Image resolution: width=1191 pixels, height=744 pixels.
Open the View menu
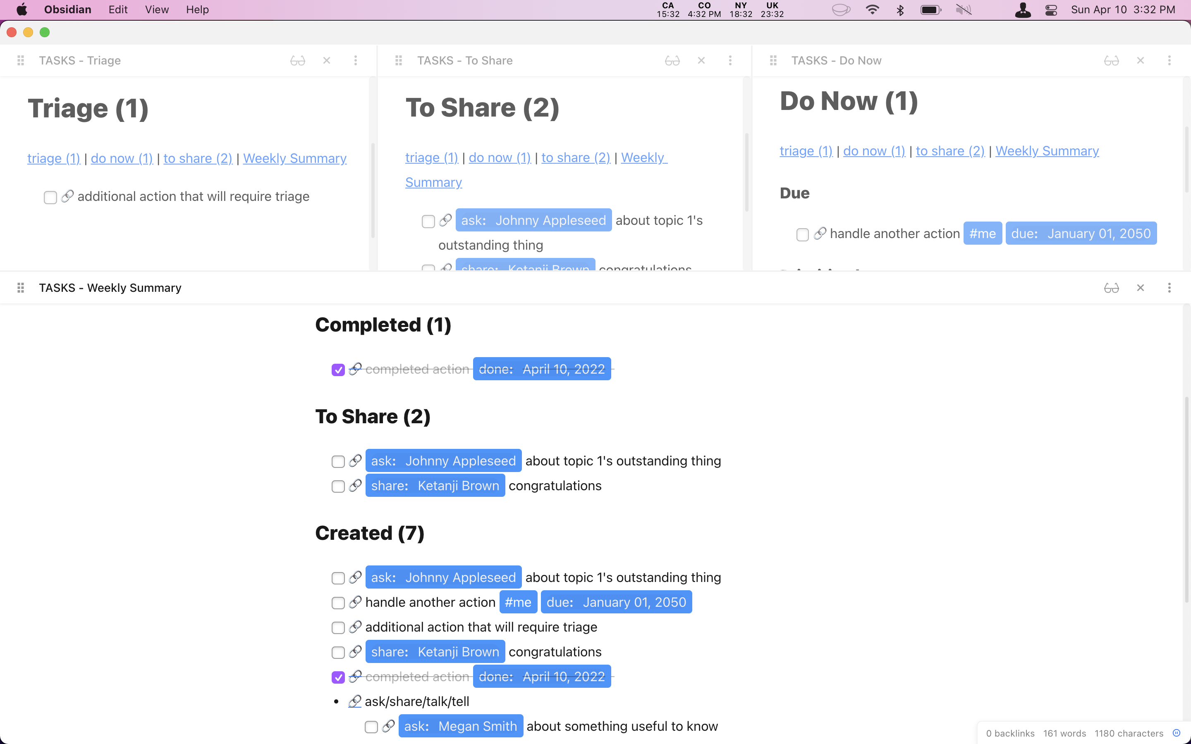(x=157, y=10)
